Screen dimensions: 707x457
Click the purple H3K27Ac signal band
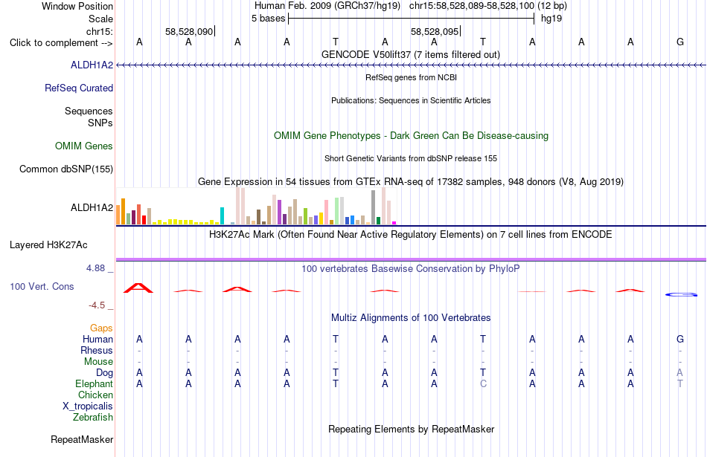click(x=411, y=259)
